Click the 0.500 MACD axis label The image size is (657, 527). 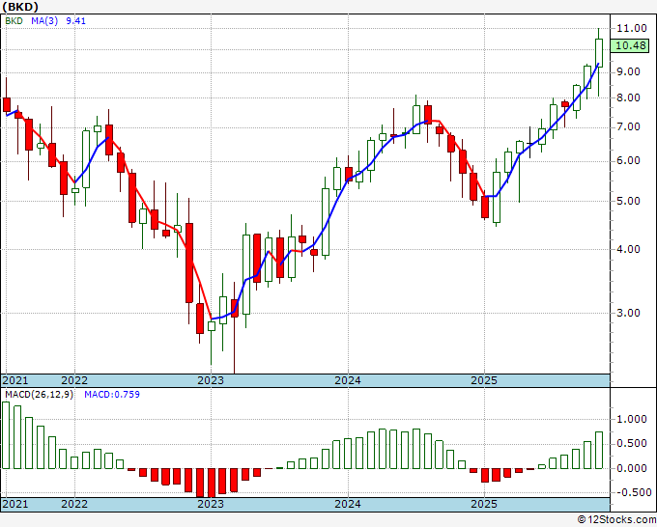[632, 444]
